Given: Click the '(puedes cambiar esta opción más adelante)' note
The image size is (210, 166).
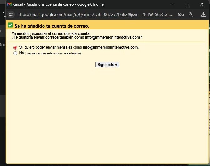Looking at the screenshot, I should tap(53, 53).
